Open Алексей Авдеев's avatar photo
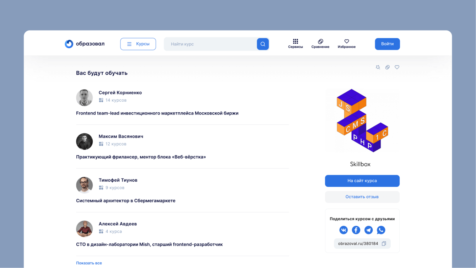 coord(85,229)
